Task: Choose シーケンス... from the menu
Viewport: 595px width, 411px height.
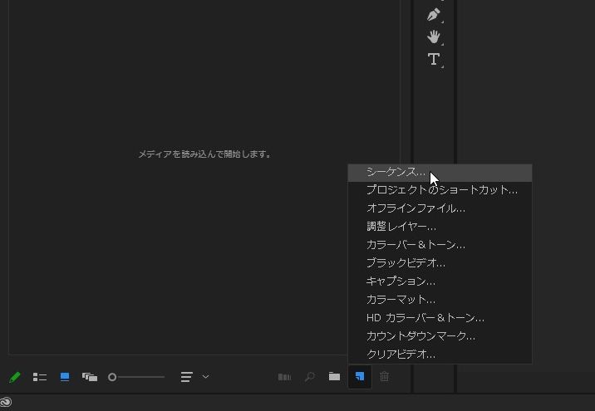Action: (396, 172)
